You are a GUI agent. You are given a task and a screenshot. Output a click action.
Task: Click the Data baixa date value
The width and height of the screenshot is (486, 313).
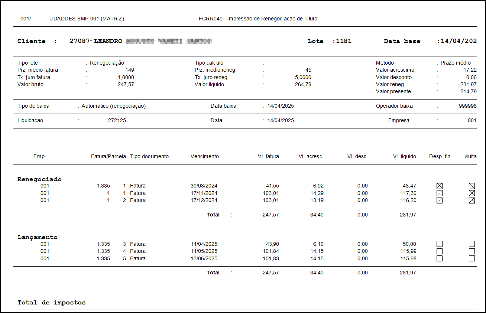pos(281,106)
